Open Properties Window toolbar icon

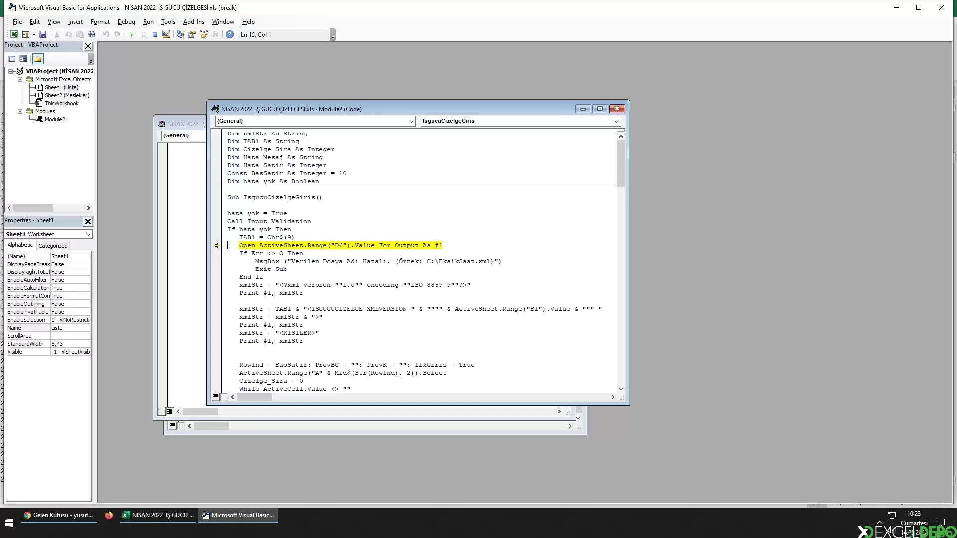coord(192,34)
